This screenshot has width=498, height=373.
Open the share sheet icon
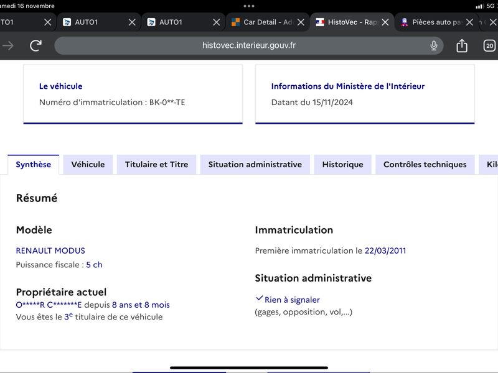(x=462, y=45)
